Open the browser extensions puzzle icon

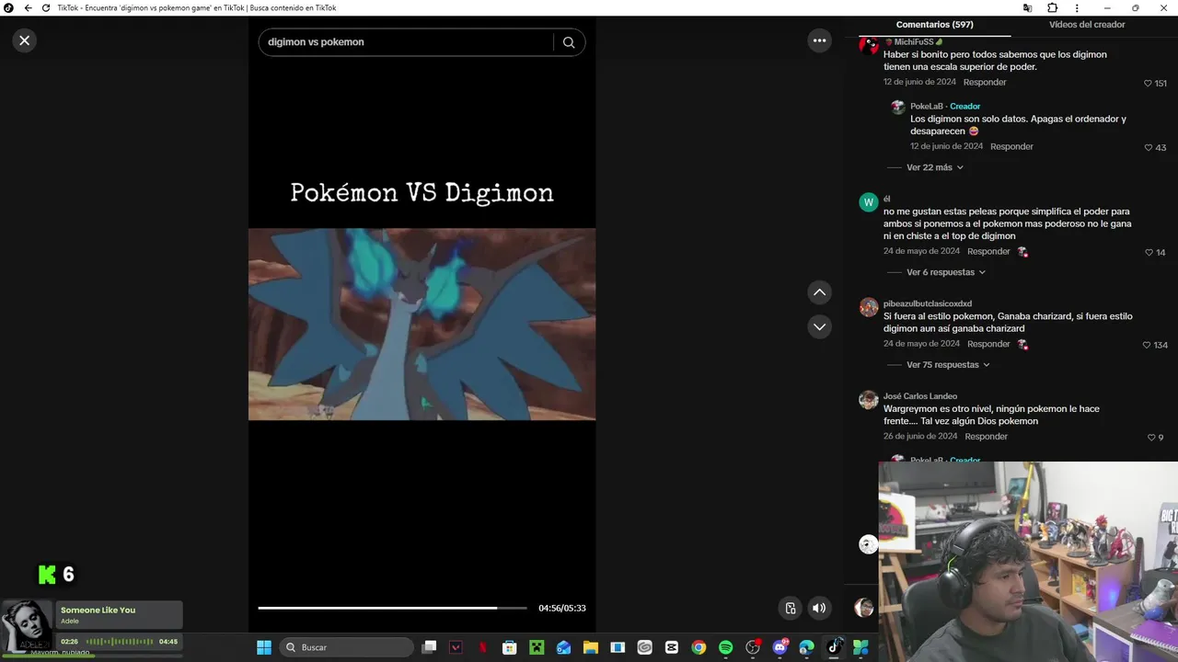pyautogui.click(x=1052, y=7)
